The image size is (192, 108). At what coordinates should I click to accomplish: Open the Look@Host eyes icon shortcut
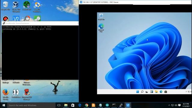coord(16,93)
